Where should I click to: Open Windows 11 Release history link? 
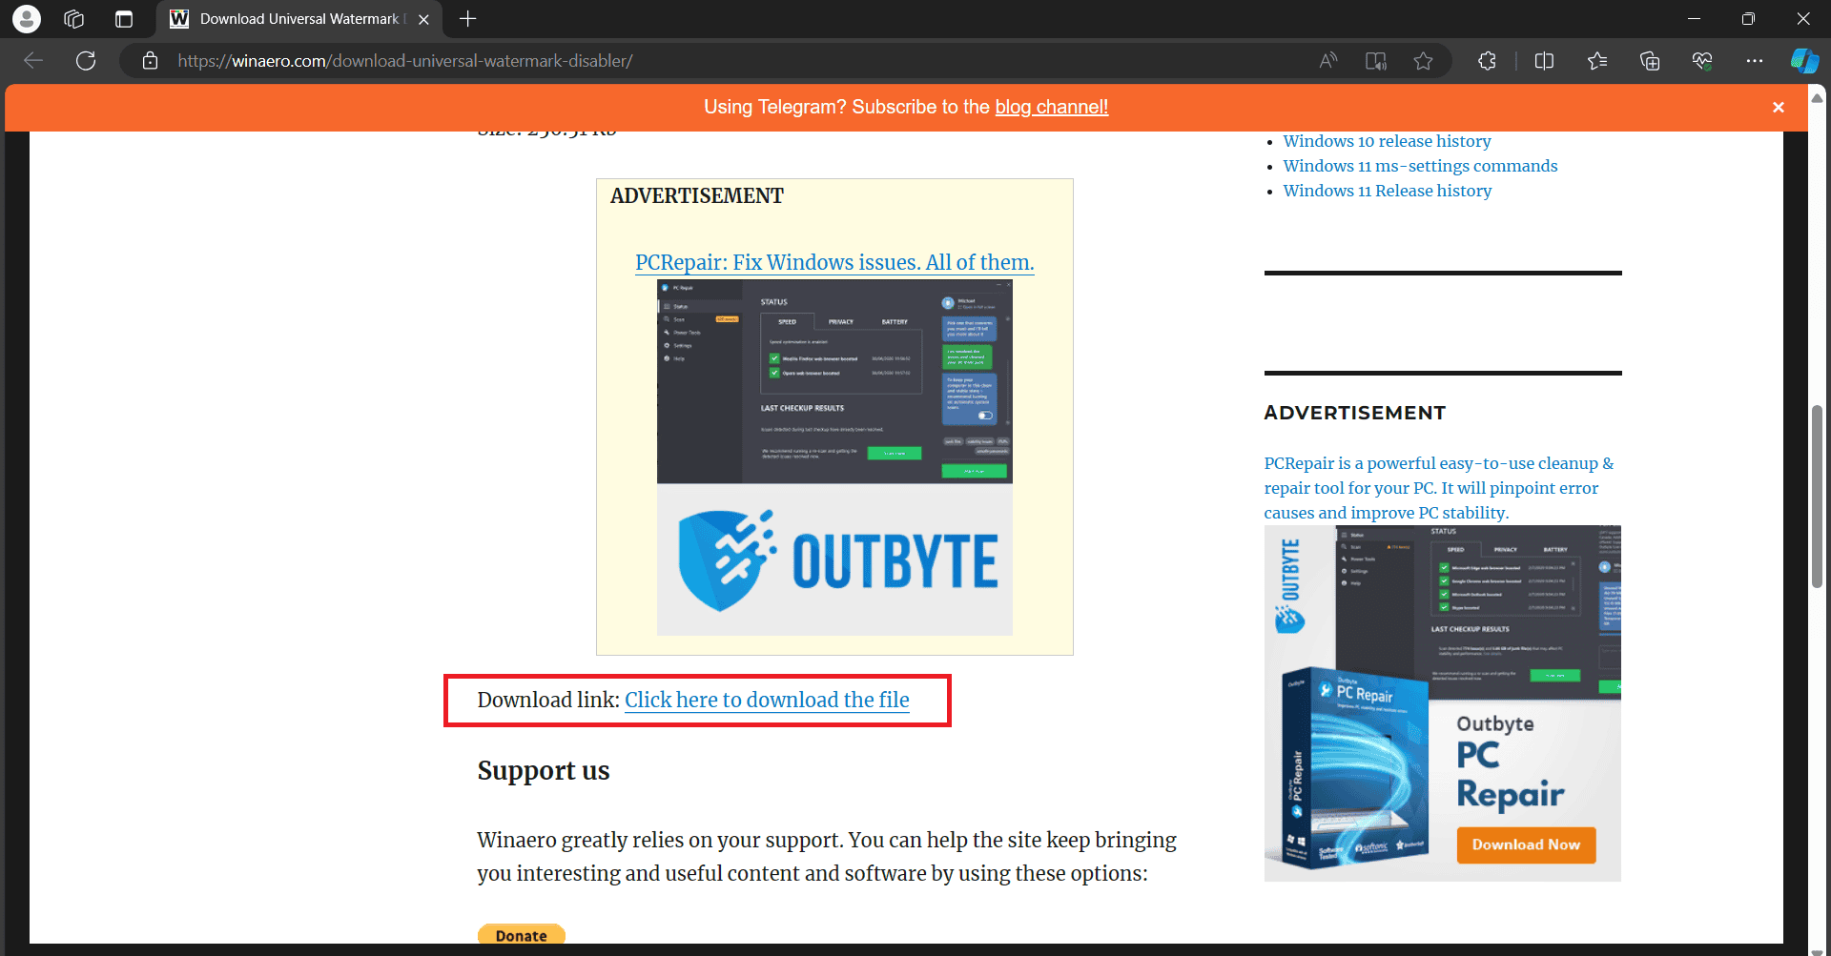pos(1387,191)
